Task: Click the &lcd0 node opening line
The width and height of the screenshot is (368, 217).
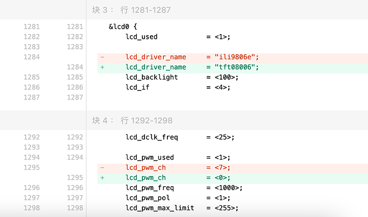Action: coord(123,27)
